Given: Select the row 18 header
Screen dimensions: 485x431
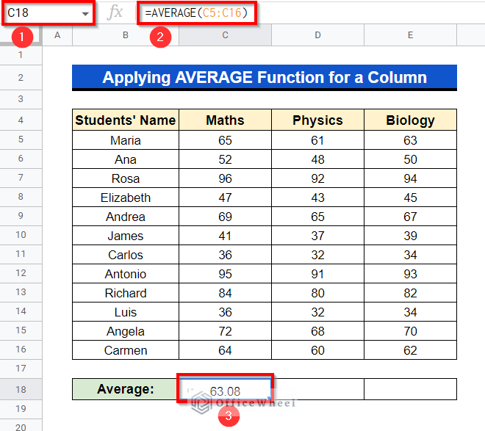Looking at the screenshot, I should [x=21, y=389].
